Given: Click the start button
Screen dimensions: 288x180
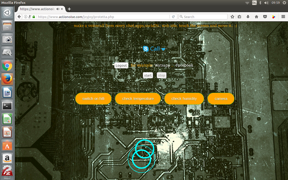Looking at the screenshot, I should 148,75.
